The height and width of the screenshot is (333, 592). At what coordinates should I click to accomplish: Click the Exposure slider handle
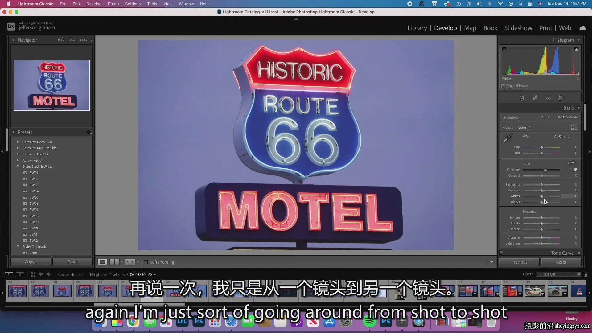click(x=545, y=170)
